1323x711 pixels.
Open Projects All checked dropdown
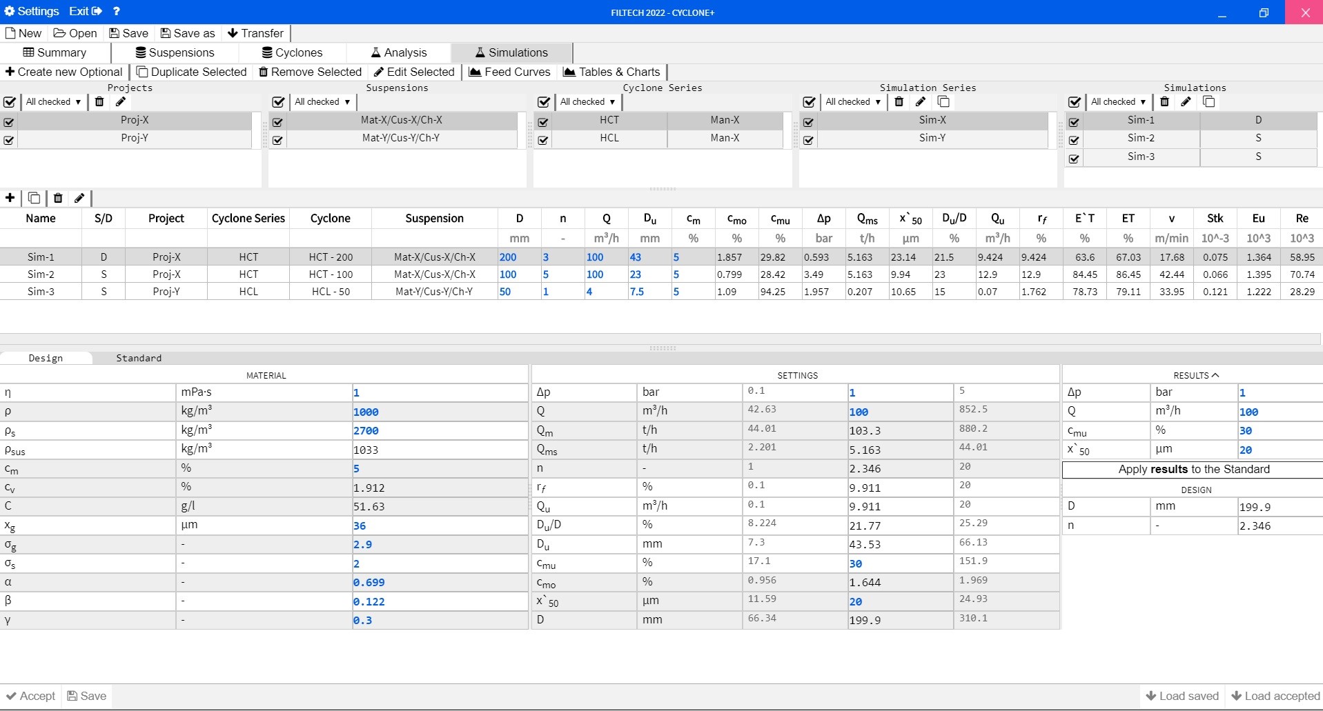[x=53, y=102]
